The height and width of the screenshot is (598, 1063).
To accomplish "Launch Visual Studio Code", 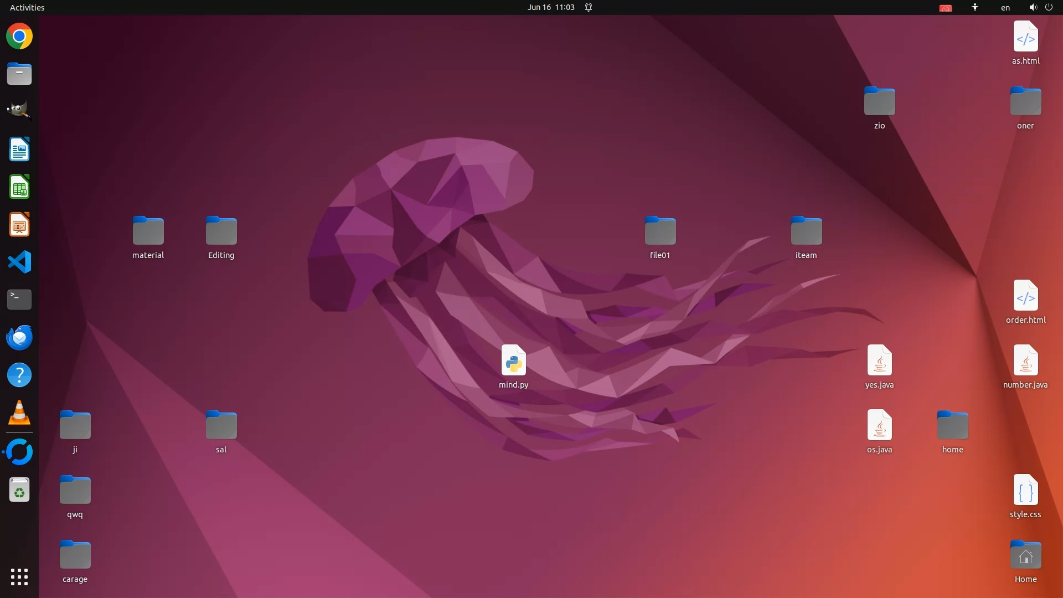I will click(19, 262).
